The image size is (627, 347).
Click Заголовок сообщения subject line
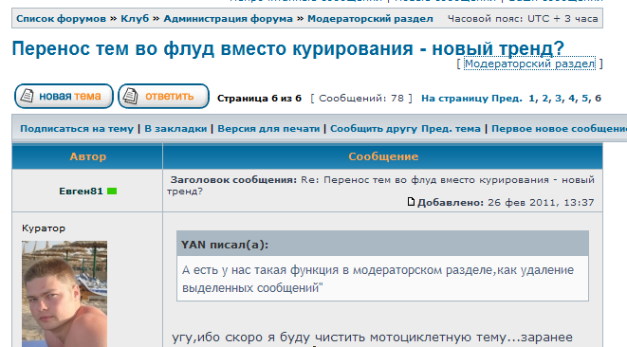[380, 185]
